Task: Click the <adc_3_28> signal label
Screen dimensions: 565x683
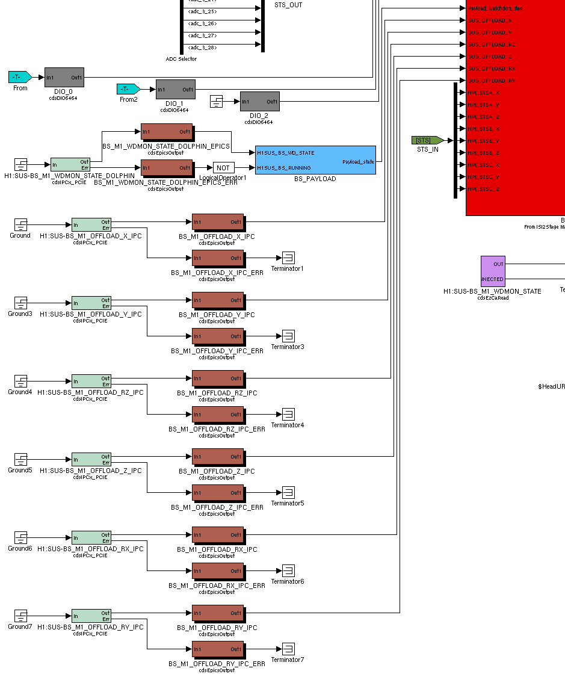Action: tap(203, 48)
